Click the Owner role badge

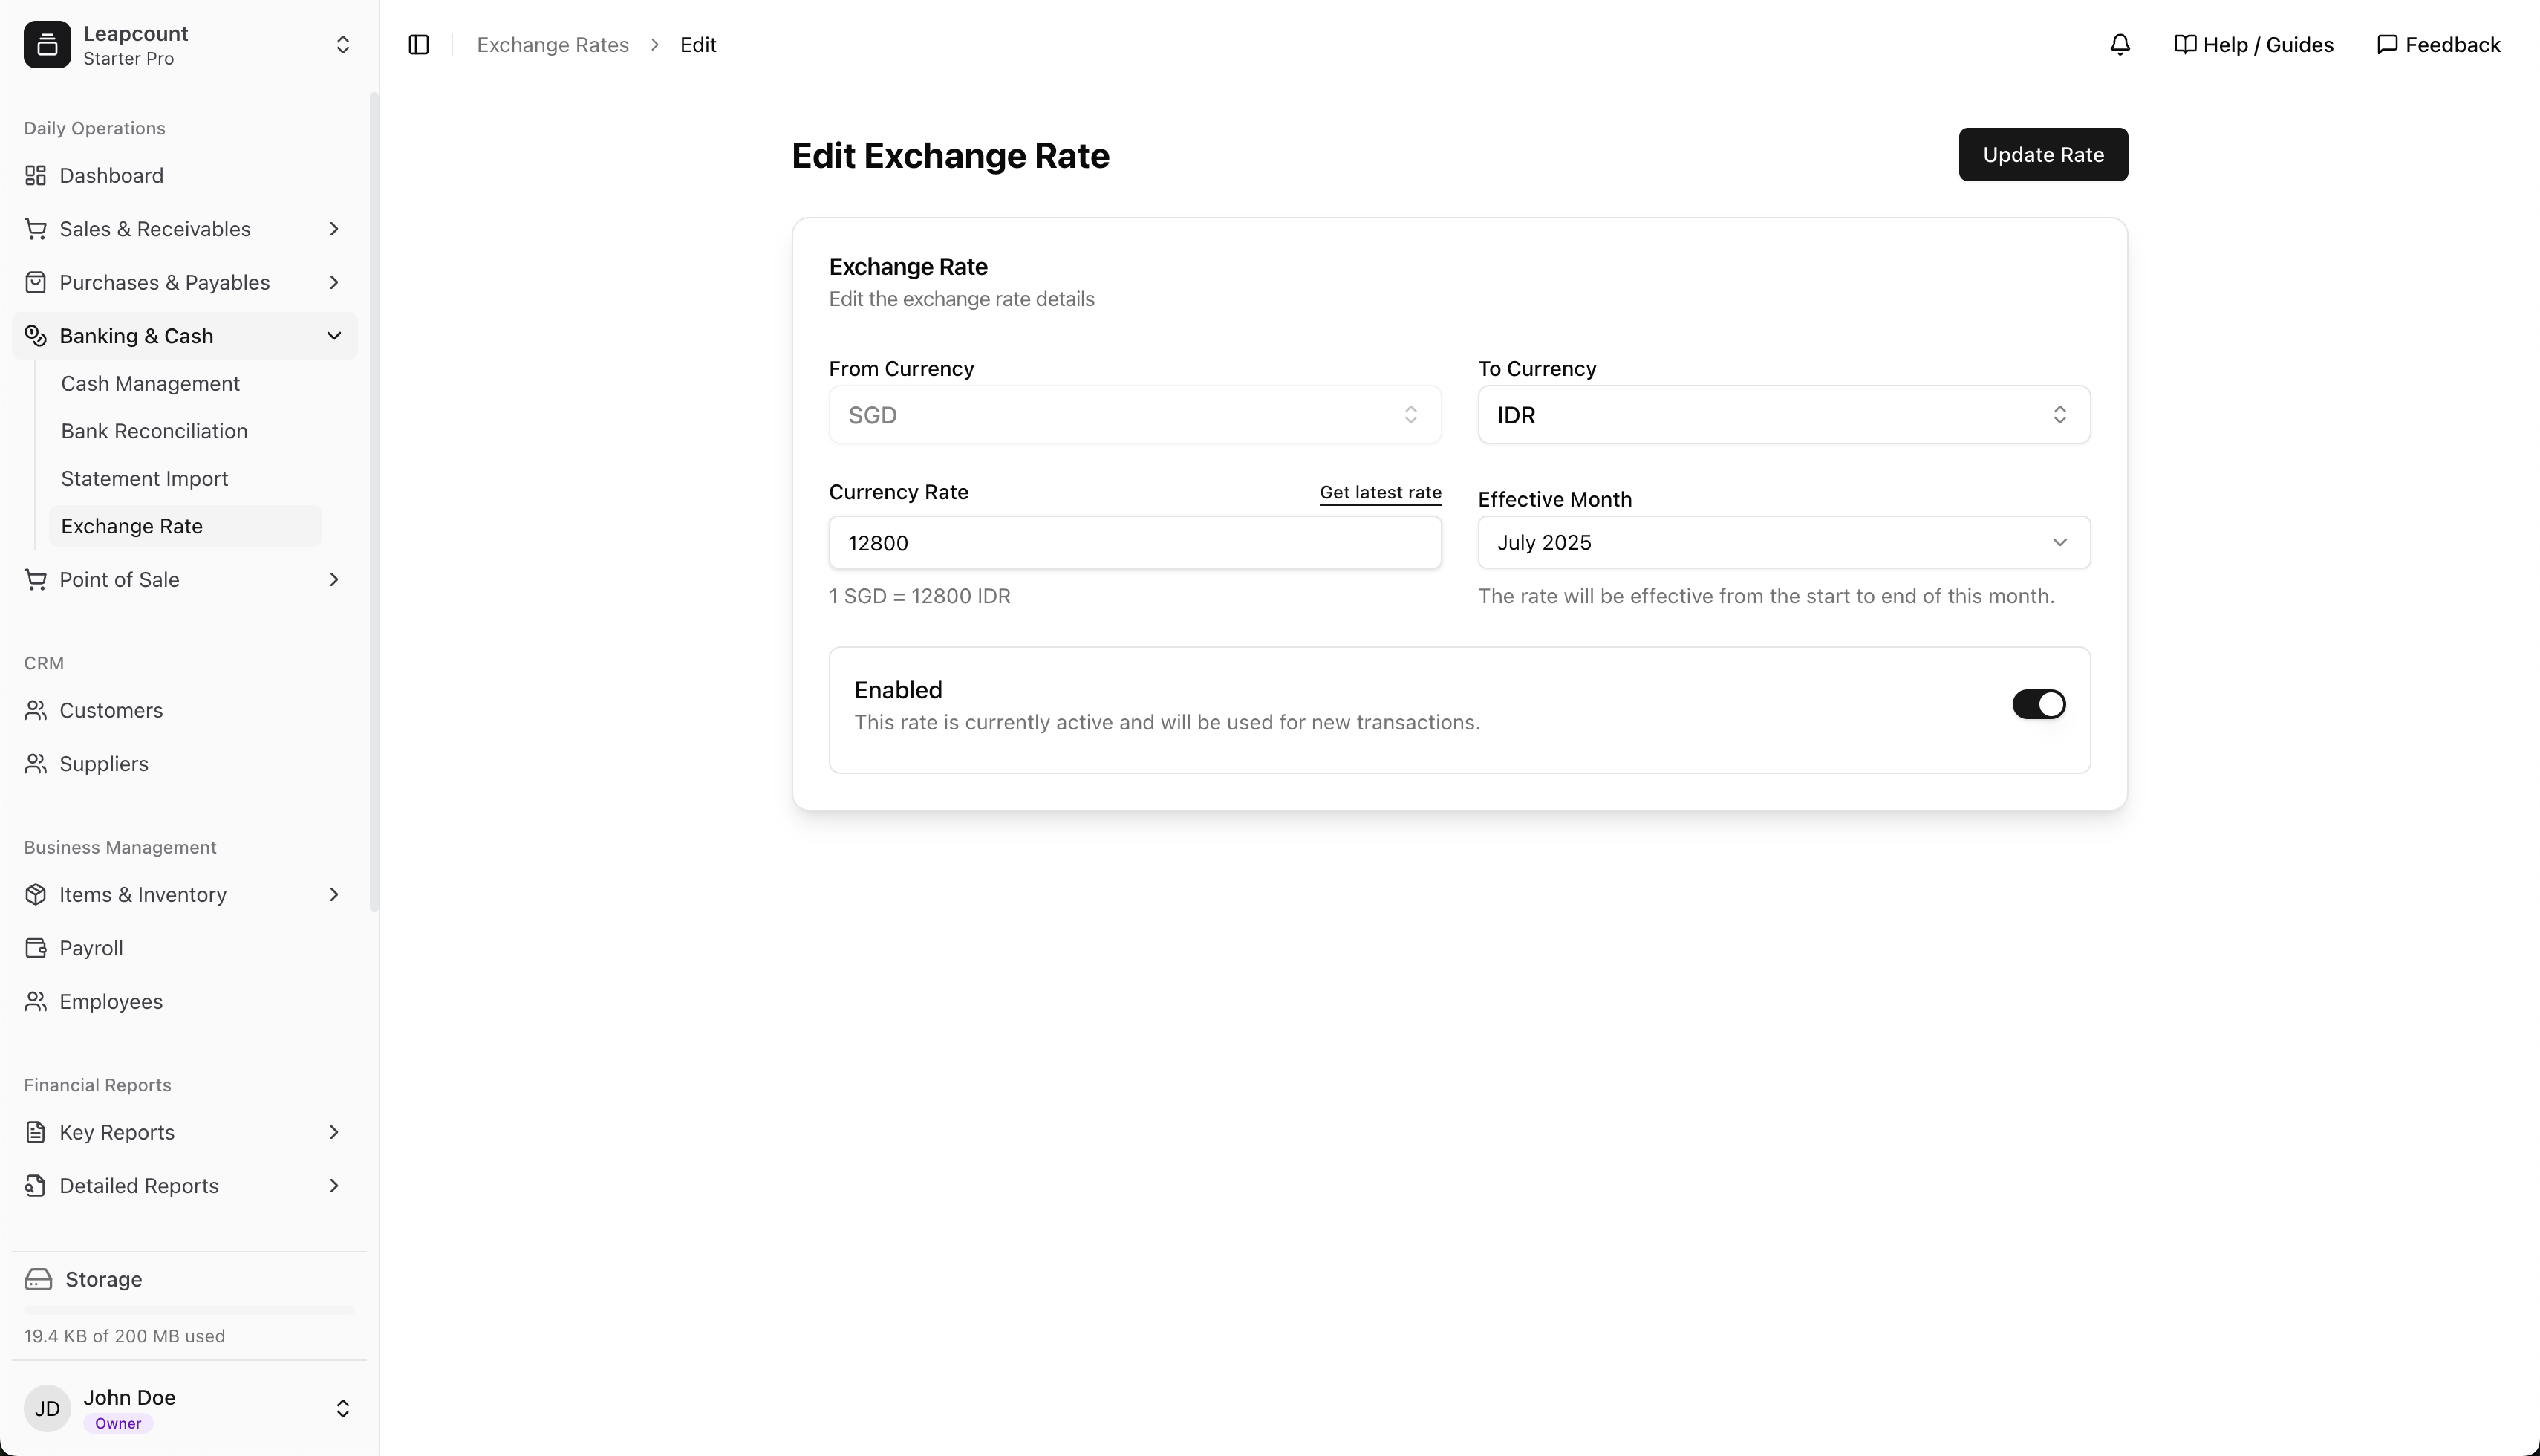tap(118, 1424)
